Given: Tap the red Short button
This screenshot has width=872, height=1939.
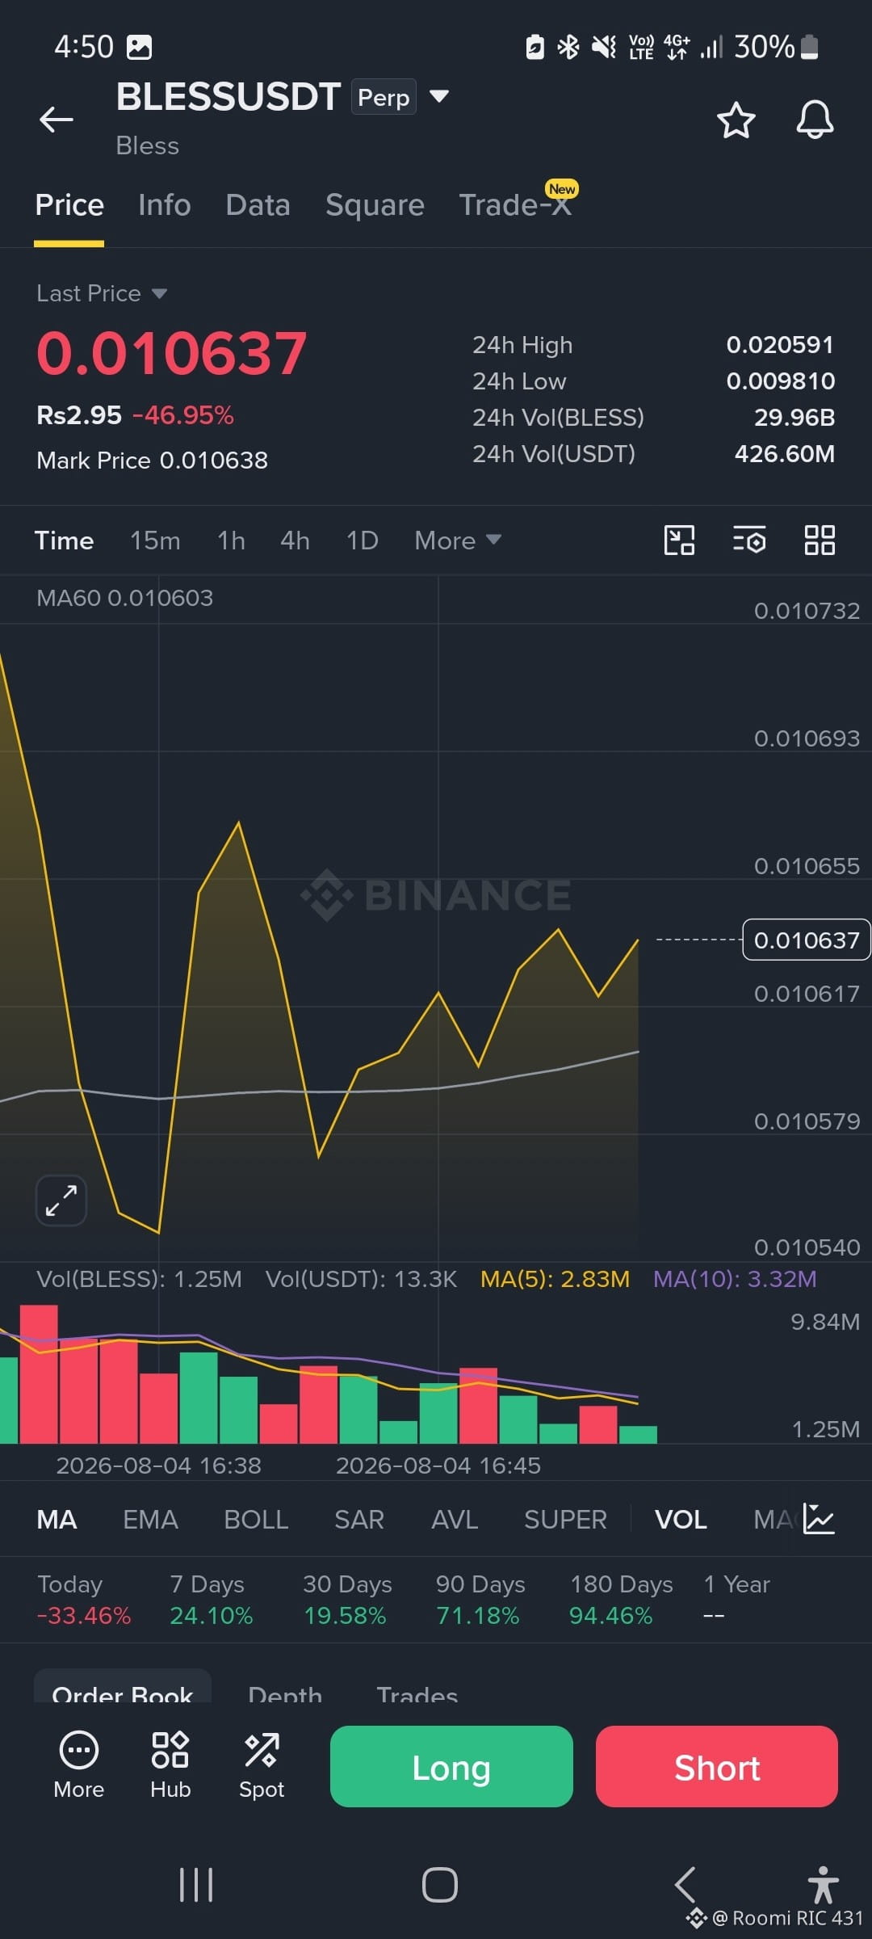Looking at the screenshot, I should [717, 1766].
